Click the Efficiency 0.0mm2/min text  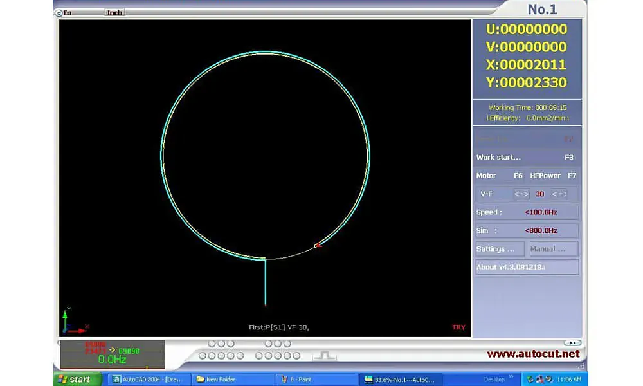coord(527,118)
